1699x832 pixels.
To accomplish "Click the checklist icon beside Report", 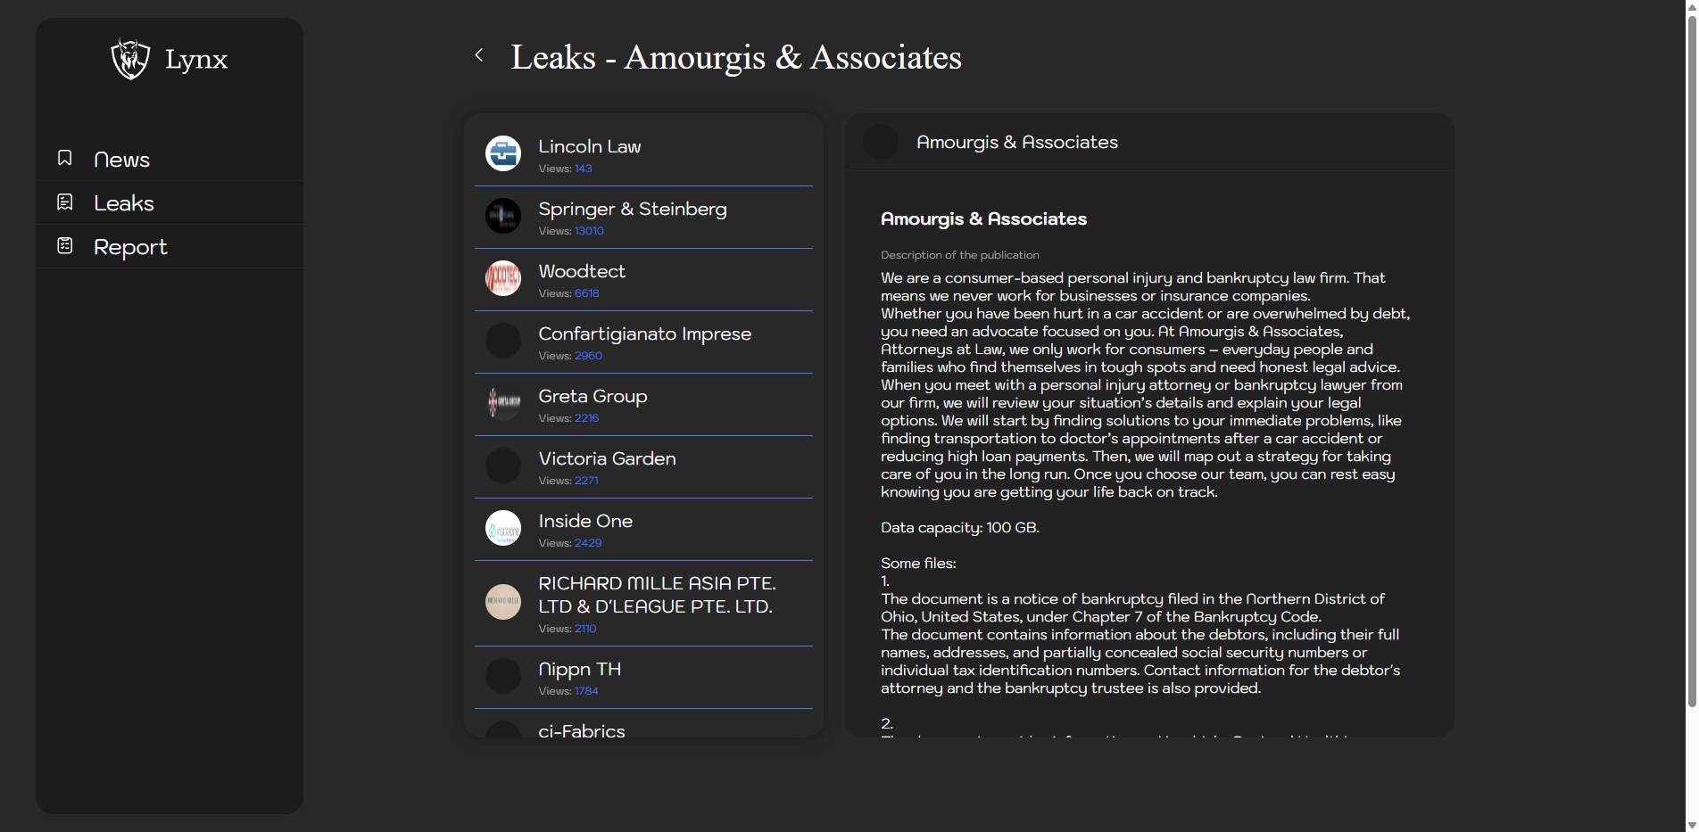I will click(65, 246).
